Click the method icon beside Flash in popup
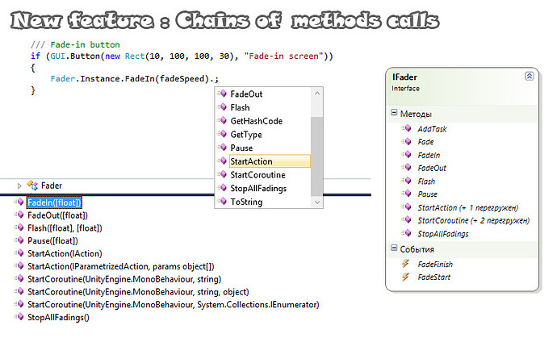 [x=222, y=107]
